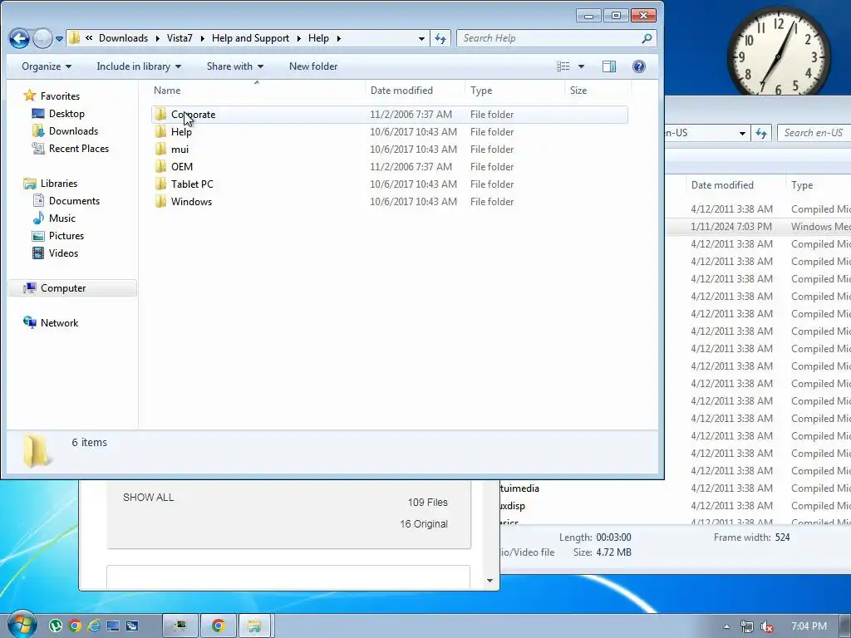Show hidden system tray icons arrow
Image resolution: width=851 pixels, height=638 pixels.
pos(726,626)
